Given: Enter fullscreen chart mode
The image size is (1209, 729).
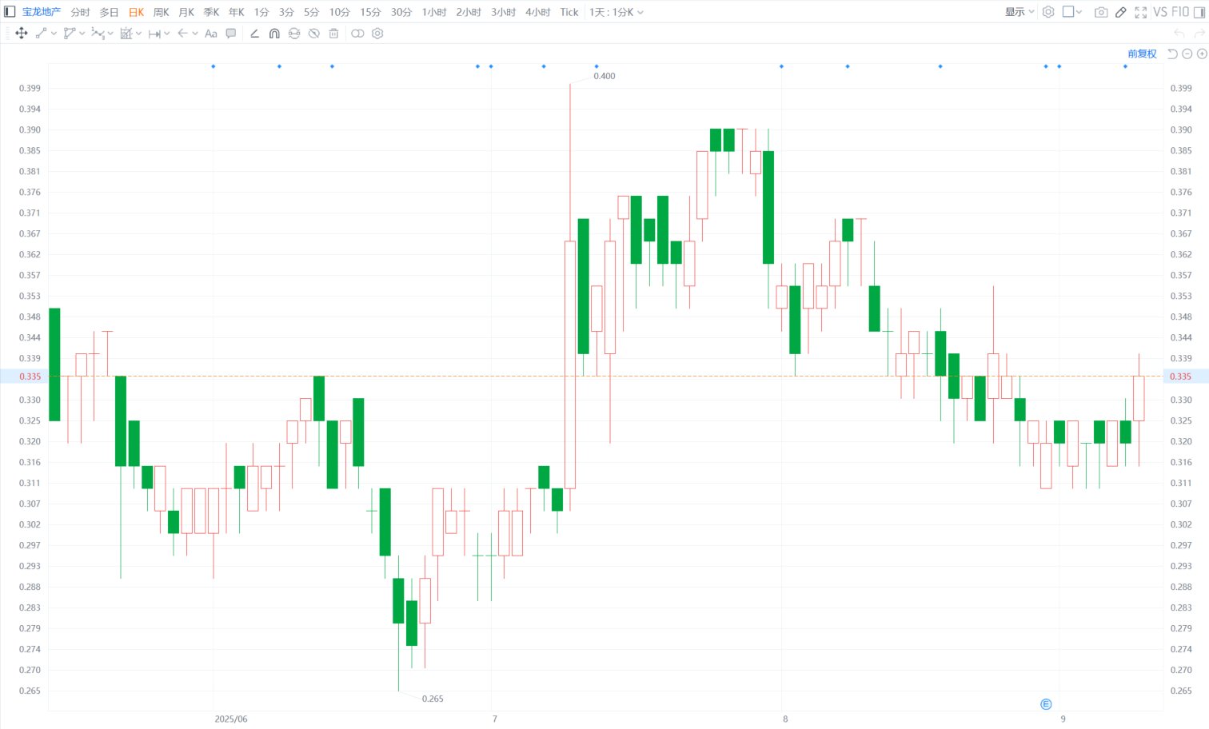Looking at the screenshot, I should click(1141, 12).
